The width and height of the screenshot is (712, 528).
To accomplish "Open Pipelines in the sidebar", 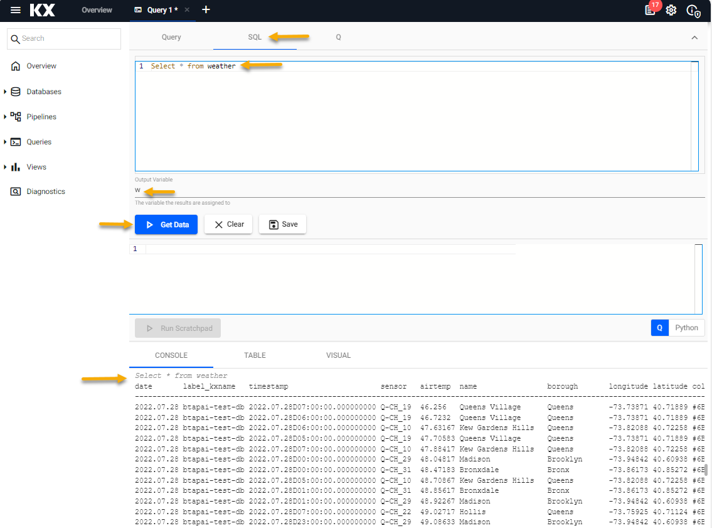I will [41, 117].
